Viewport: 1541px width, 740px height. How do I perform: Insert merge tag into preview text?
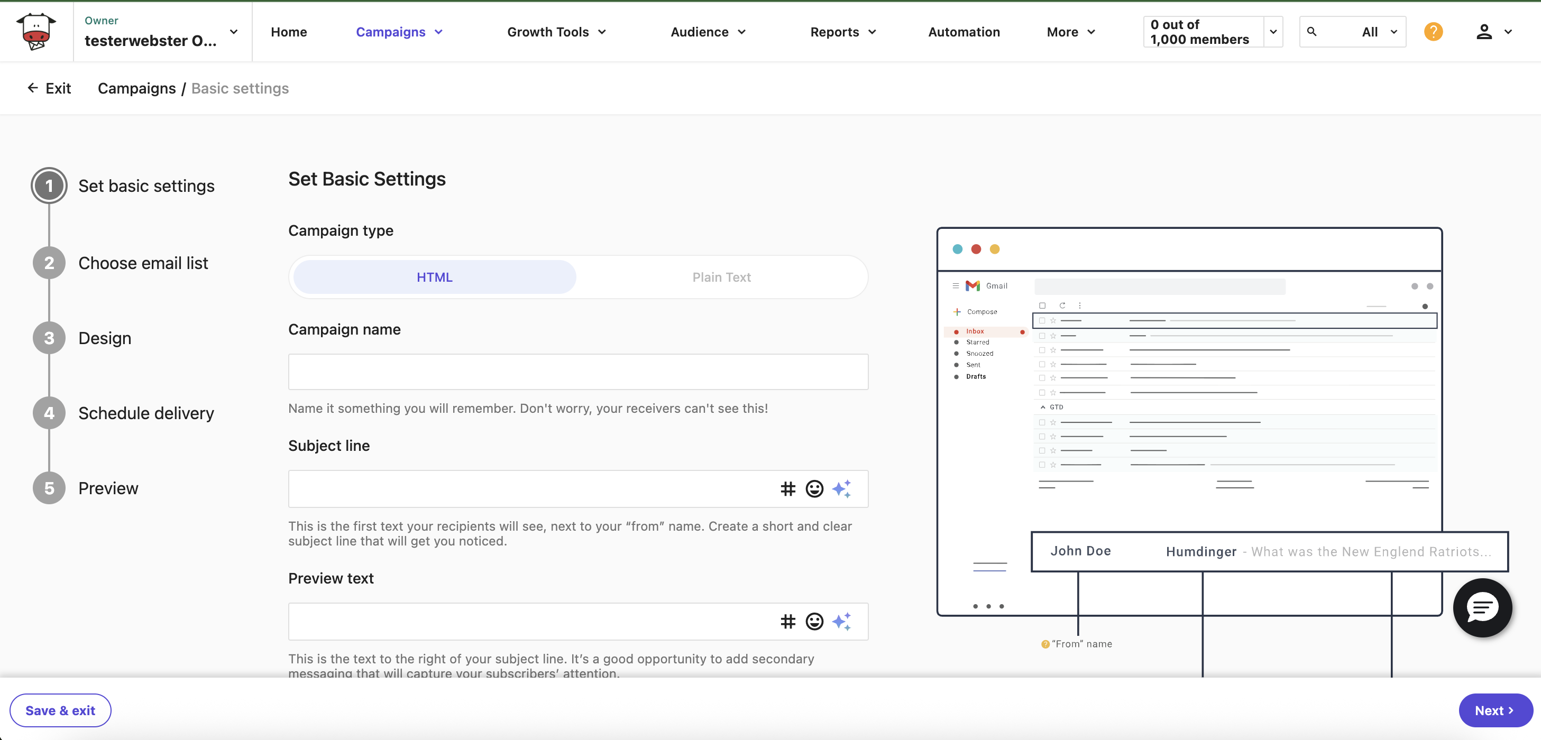(787, 622)
